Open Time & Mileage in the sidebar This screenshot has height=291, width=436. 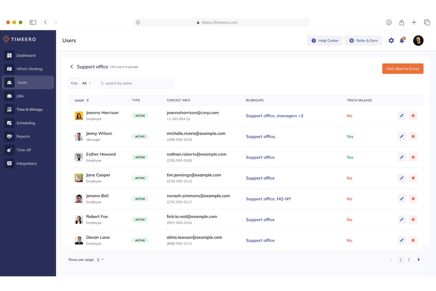tap(29, 109)
